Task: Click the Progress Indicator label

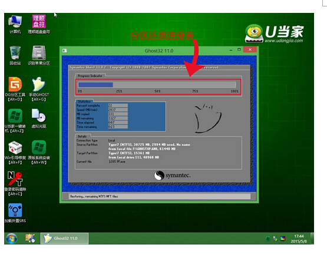Action: (x=90, y=76)
